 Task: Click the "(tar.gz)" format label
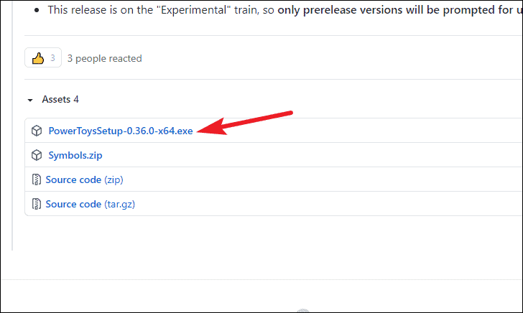(x=119, y=204)
